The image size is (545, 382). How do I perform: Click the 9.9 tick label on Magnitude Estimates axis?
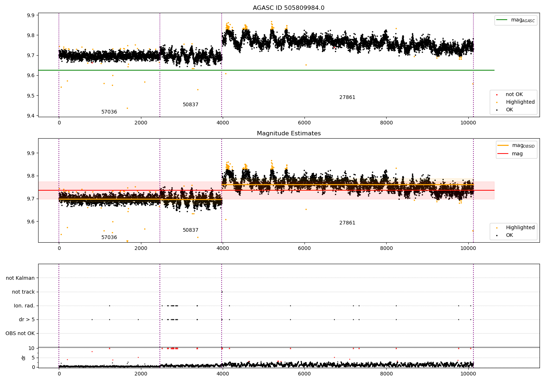(x=31, y=153)
